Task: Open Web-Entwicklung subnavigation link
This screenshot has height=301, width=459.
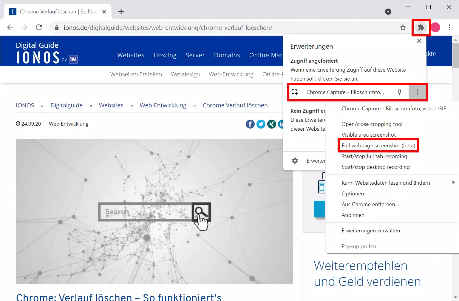Action: click(231, 74)
